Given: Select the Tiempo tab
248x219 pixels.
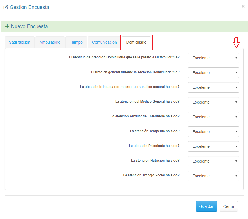Looking at the screenshot, I should point(76,42).
